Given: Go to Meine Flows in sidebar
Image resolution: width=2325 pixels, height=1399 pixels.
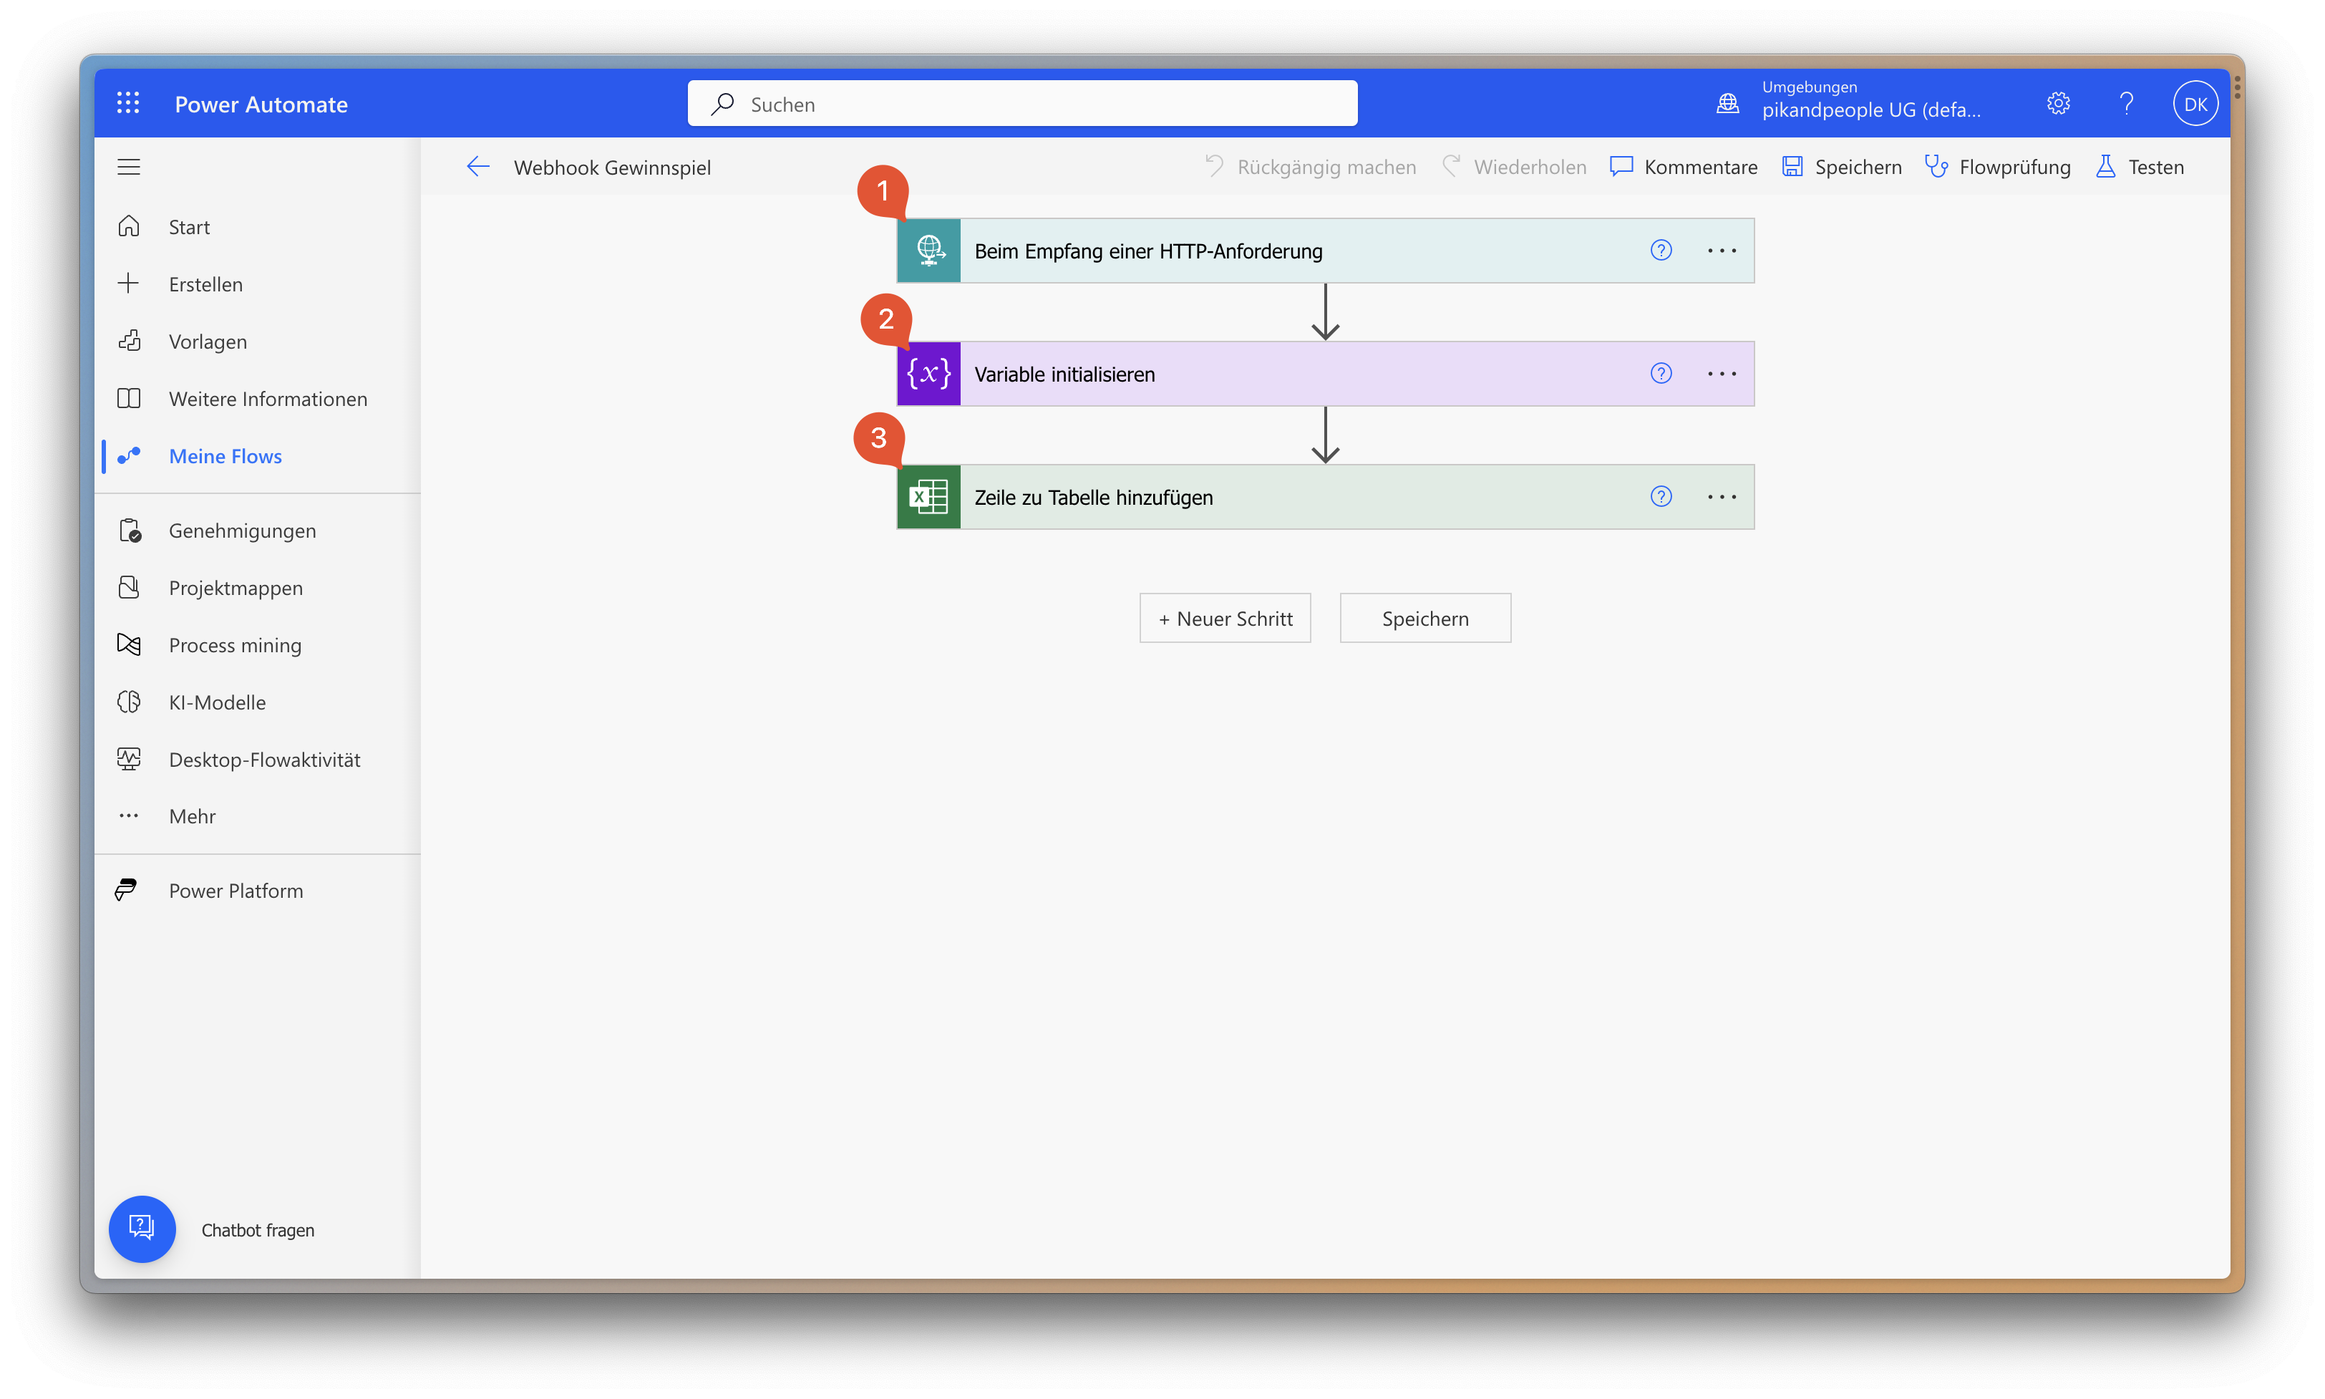Looking at the screenshot, I should pos(225,456).
